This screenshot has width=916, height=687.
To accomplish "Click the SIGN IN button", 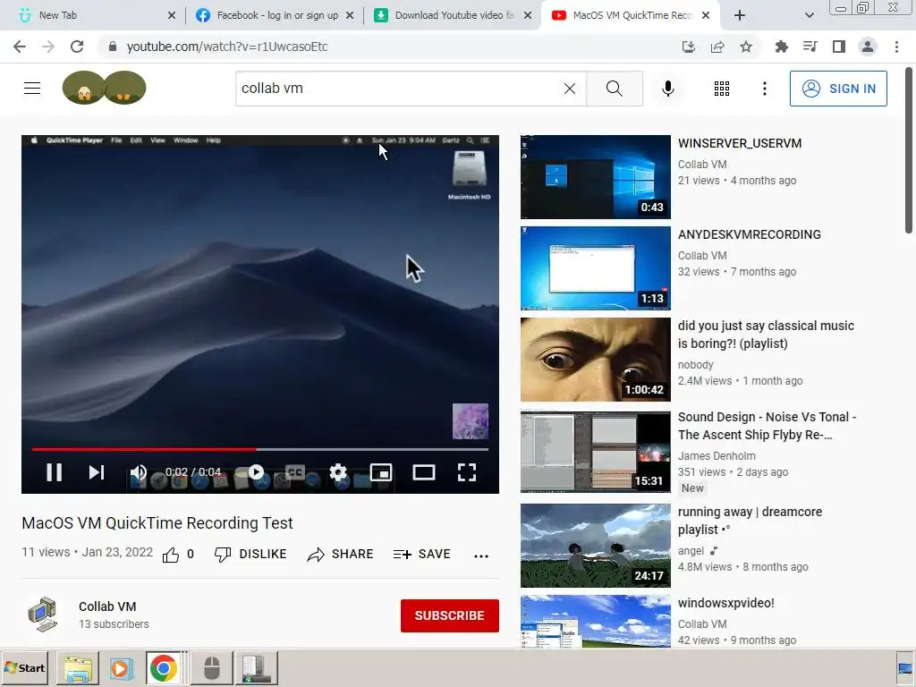I will tap(838, 89).
